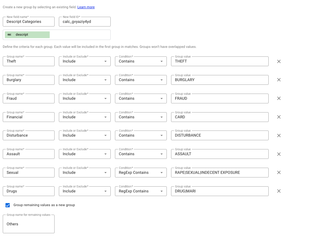Image resolution: width=315 pixels, height=236 pixels.
Task: Click the Others remaining values name field
Action: pyautogui.click(x=29, y=224)
